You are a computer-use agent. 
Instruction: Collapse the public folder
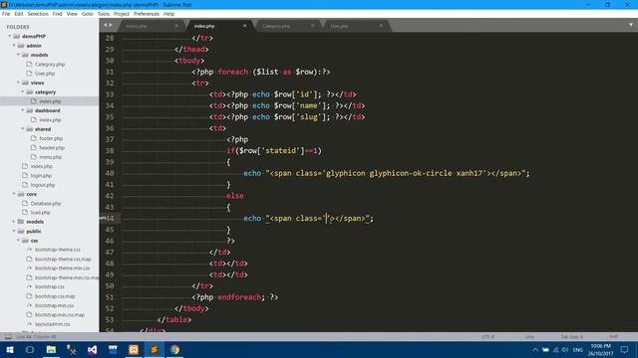click(x=14, y=231)
